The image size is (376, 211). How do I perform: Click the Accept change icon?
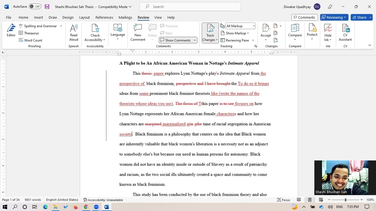click(x=266, y=29)
